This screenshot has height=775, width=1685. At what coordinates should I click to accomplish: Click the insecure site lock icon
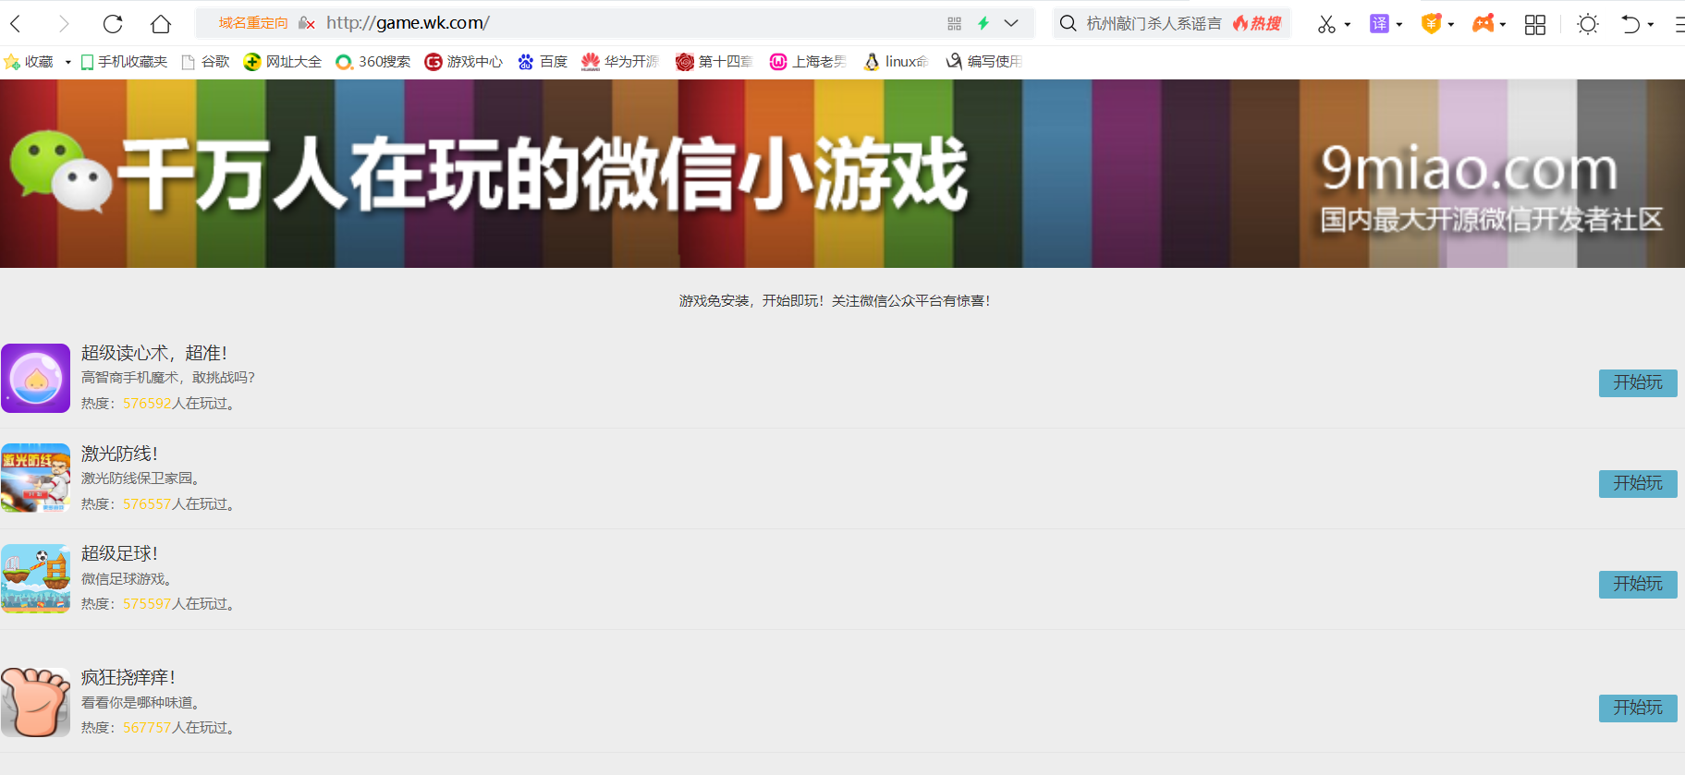[307, 23]
